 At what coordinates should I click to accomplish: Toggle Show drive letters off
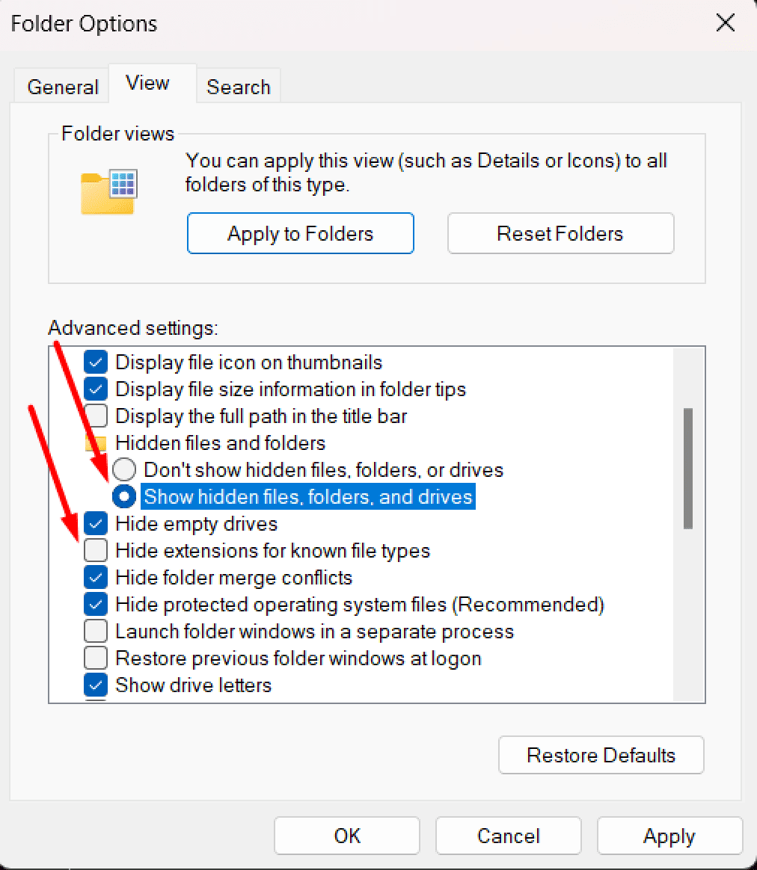click(x=96, y=685)
